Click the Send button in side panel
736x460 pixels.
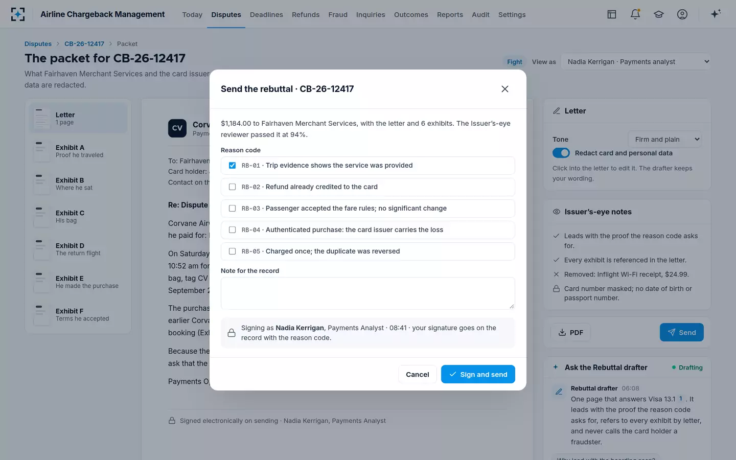point(682,332)
